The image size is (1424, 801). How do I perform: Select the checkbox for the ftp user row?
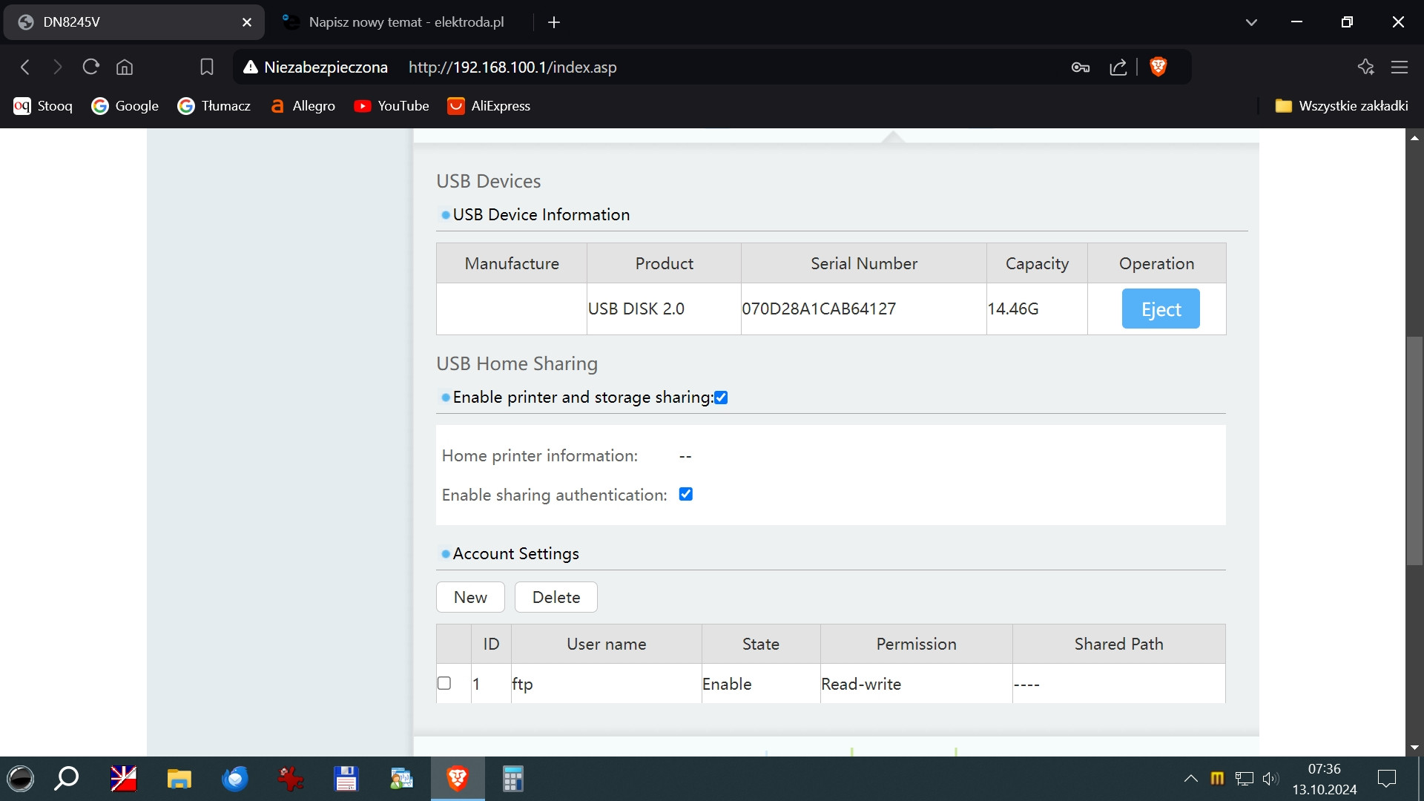tap(444, 683)
